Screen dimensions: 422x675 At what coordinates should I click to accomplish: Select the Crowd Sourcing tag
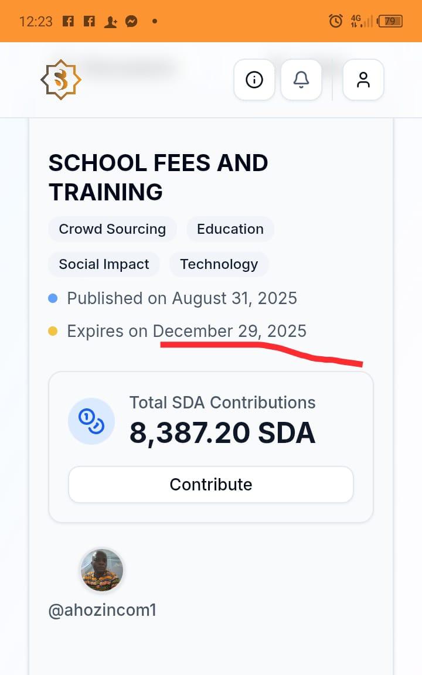click(113, 229)
